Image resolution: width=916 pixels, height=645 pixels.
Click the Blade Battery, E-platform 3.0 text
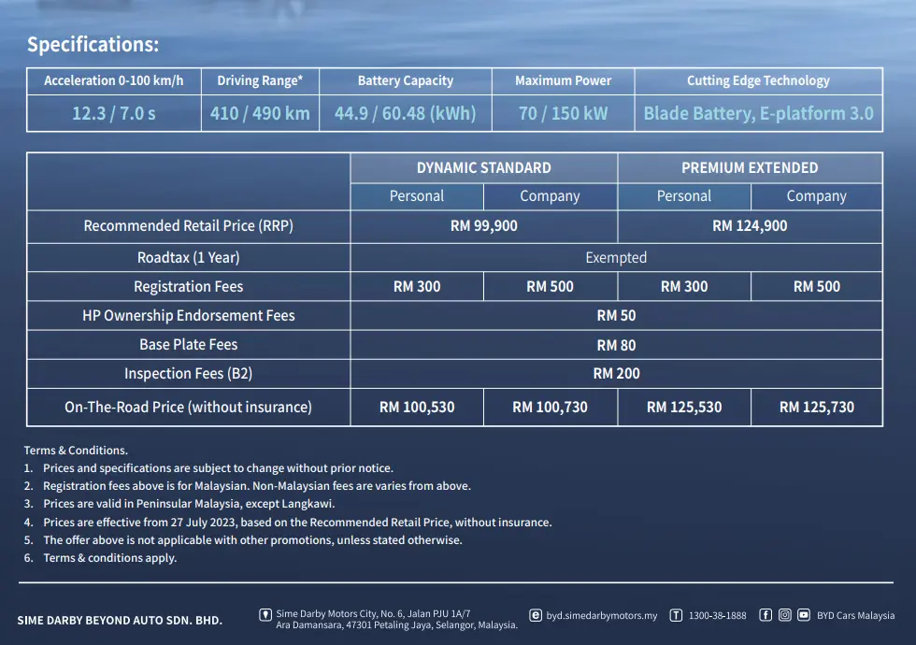point(758,113)
